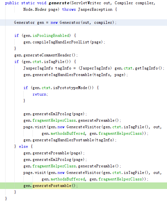This screenshot has height=202, width=167.
Task: Click the public keyword
Action: coord(12,3)
